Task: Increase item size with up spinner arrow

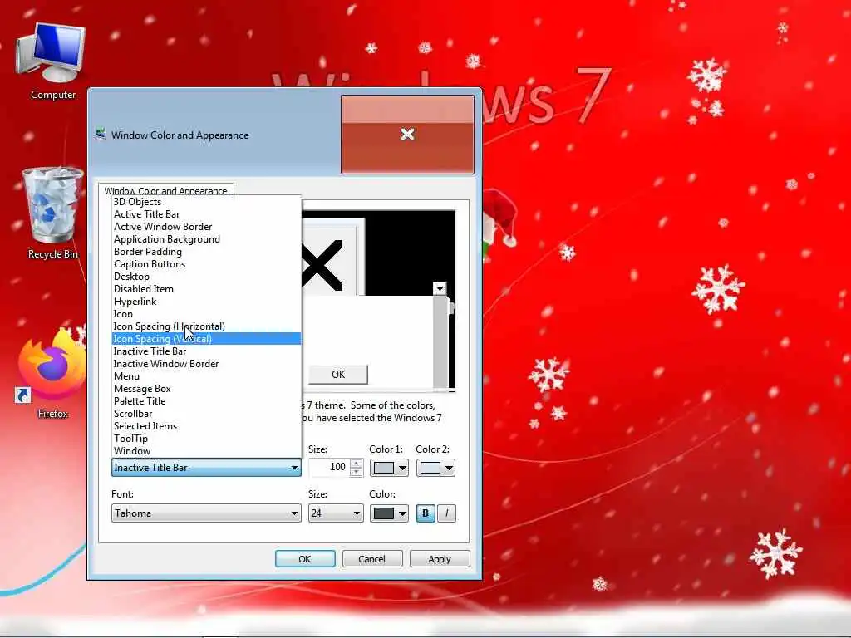Action: click(356, 463)
